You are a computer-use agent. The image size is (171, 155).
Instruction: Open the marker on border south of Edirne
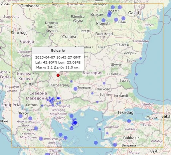click(x=97, y=102)
